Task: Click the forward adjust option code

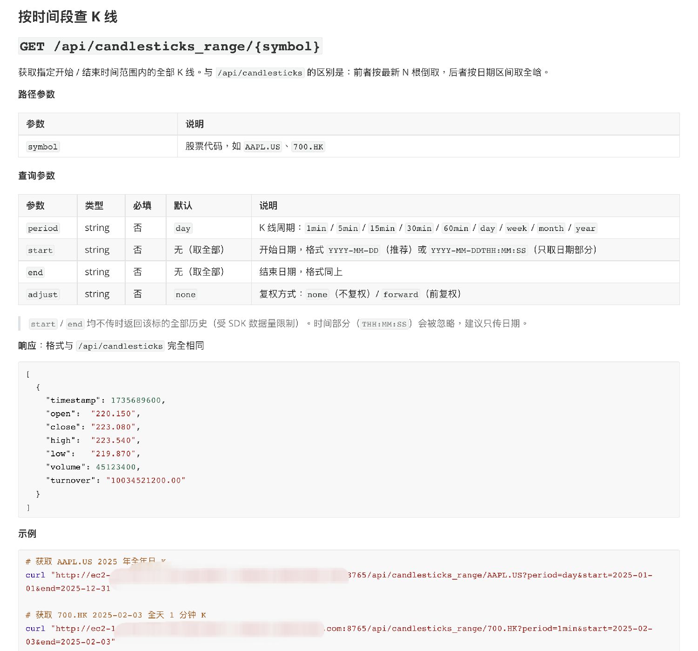Action: pyautogui.click(x=401, y=294)
